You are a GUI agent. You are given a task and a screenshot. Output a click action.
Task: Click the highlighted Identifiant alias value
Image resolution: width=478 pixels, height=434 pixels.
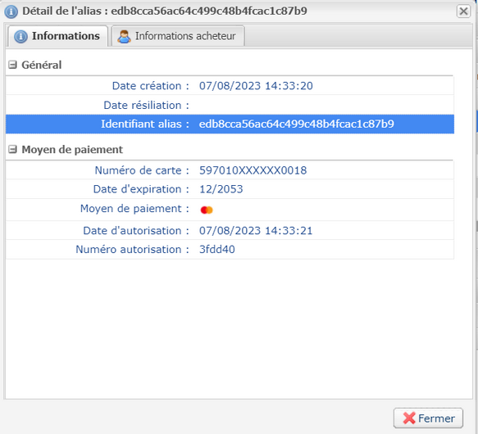296,124
